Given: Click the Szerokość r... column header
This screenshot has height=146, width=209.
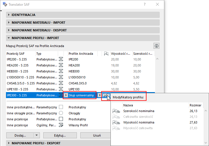Looking at the screenshot, I should coord(144,54).
